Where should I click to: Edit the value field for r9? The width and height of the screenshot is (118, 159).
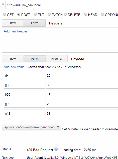click(x=82, y=75)
